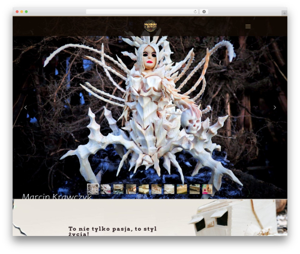
Task: Select the fifth slider thumbnail
Action: pos(144,189)
